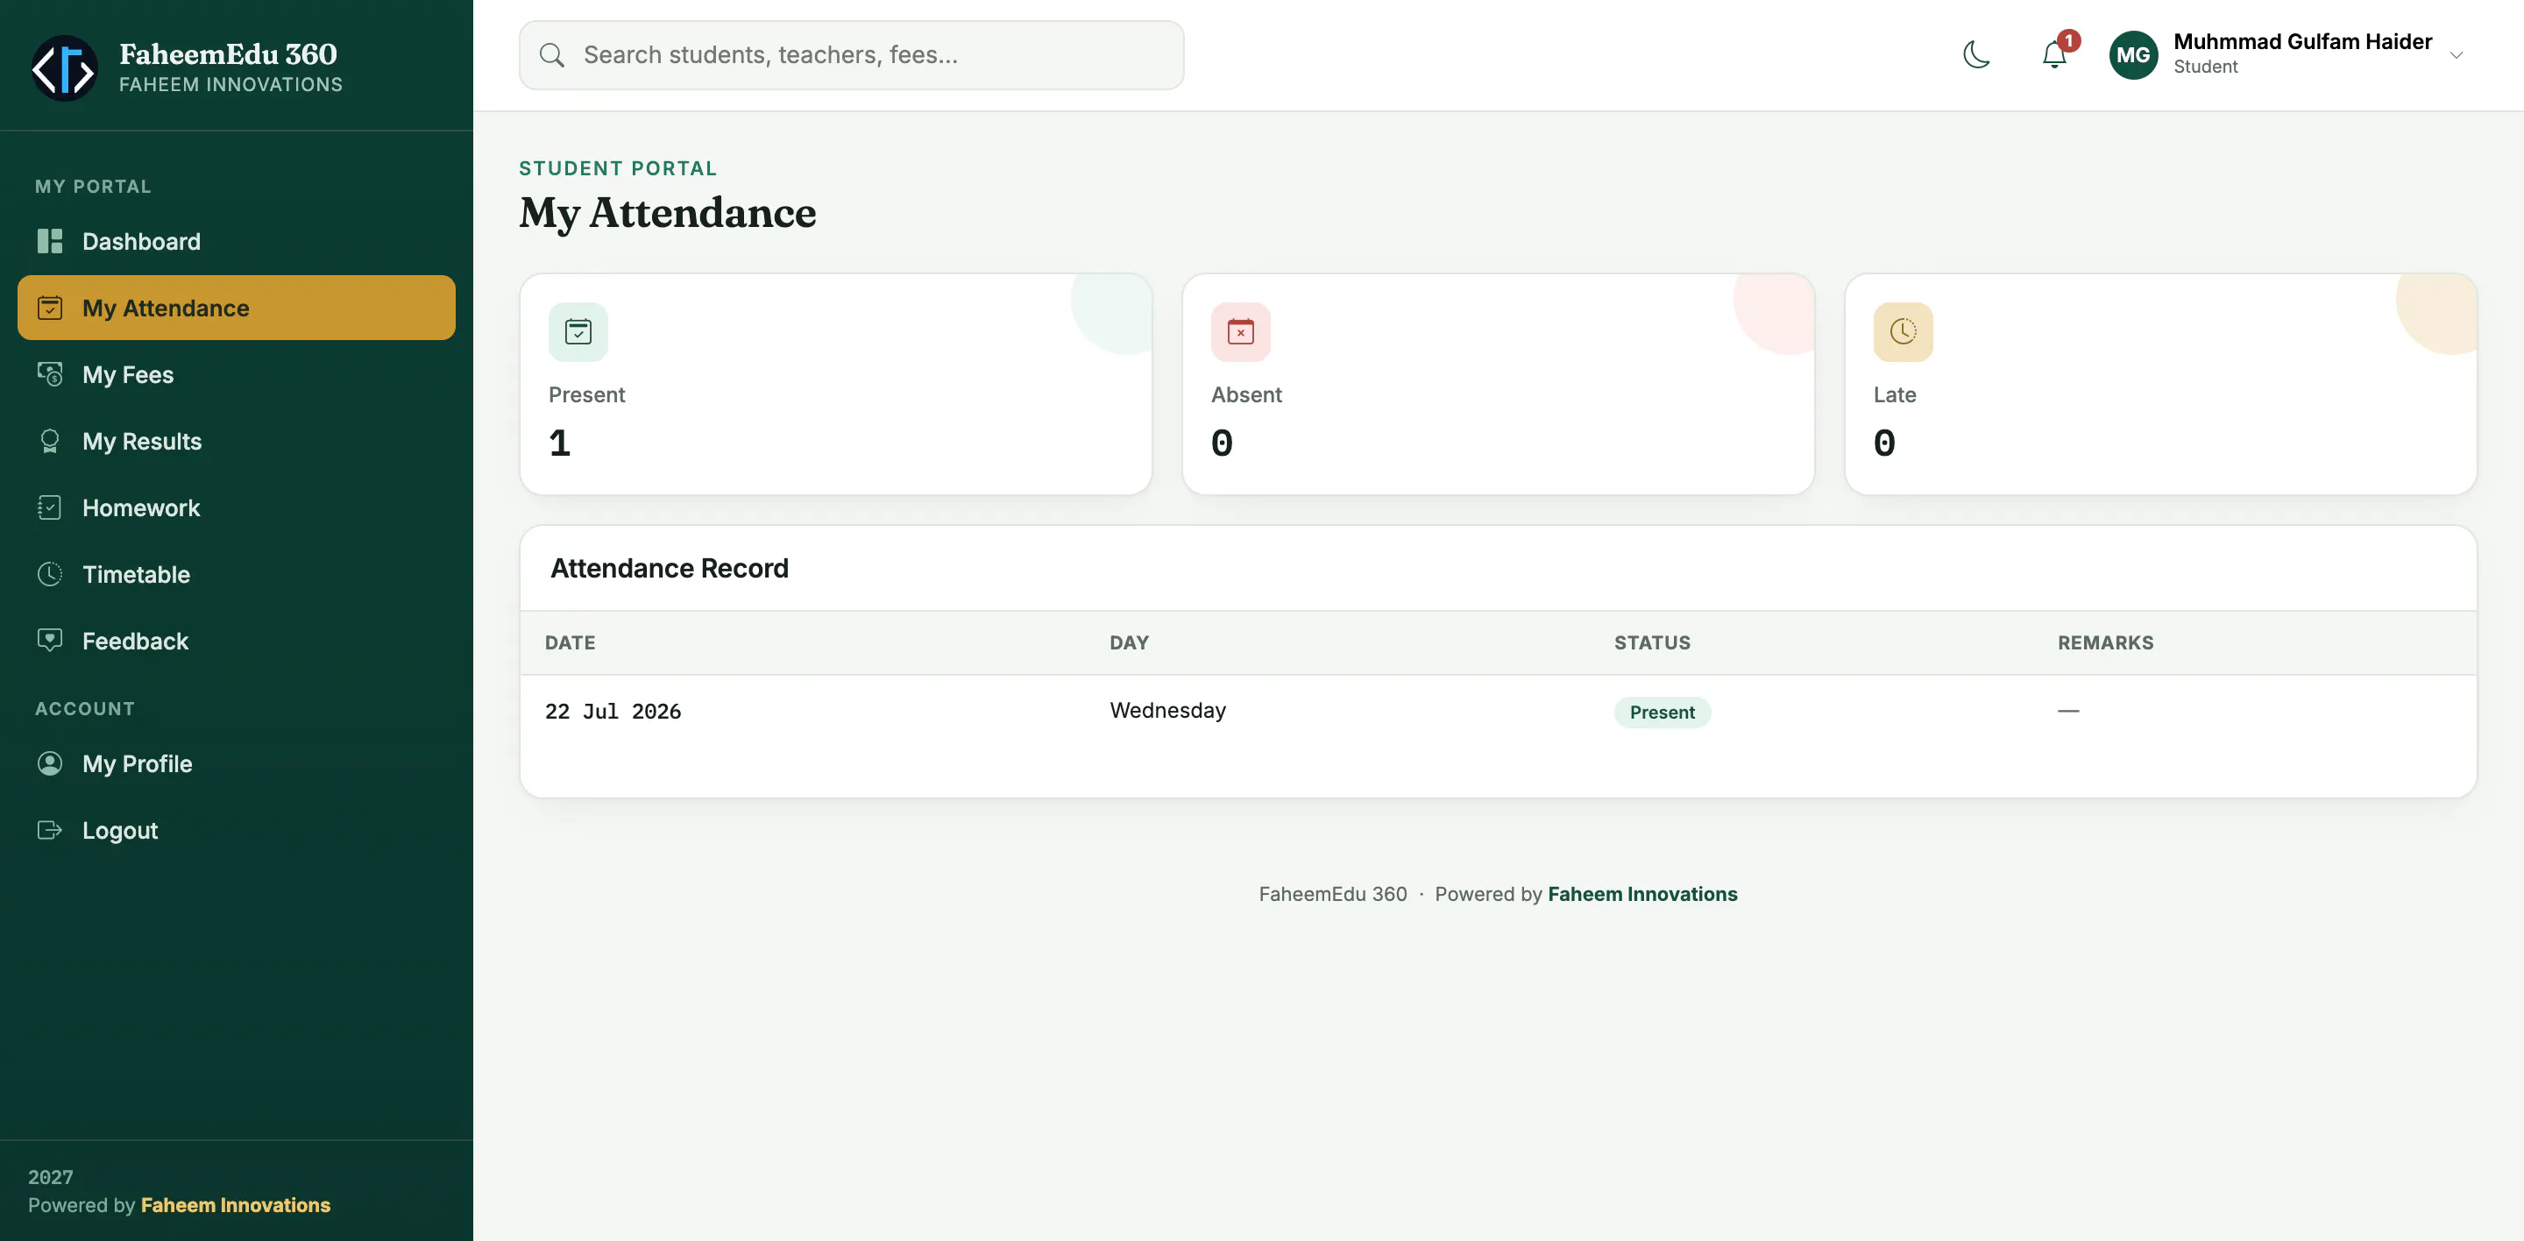Click the MG user avatar

click(x=2133, y=55)
